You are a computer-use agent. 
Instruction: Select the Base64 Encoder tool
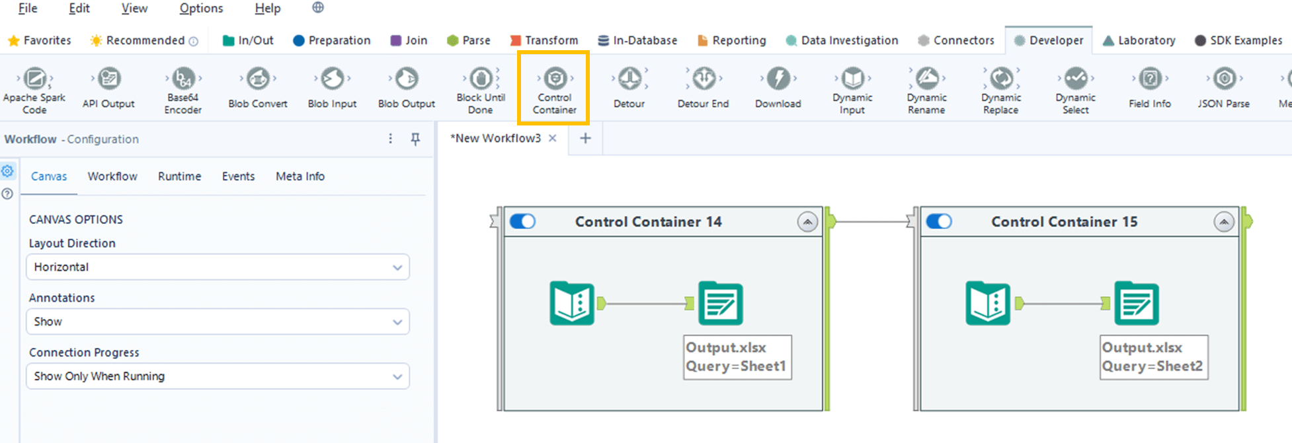coord(183,90)
